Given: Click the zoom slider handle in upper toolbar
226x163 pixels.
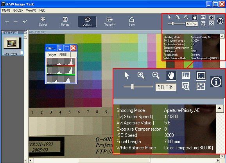Looking at the screenshot, I should click(173, 23).
